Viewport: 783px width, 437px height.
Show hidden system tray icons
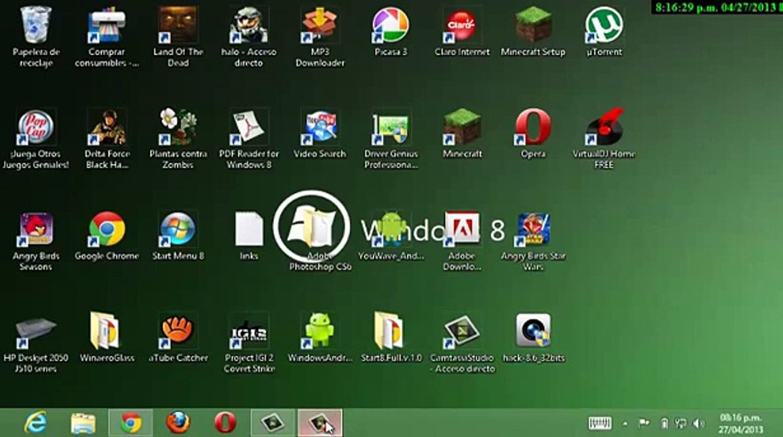click(626, 423)
